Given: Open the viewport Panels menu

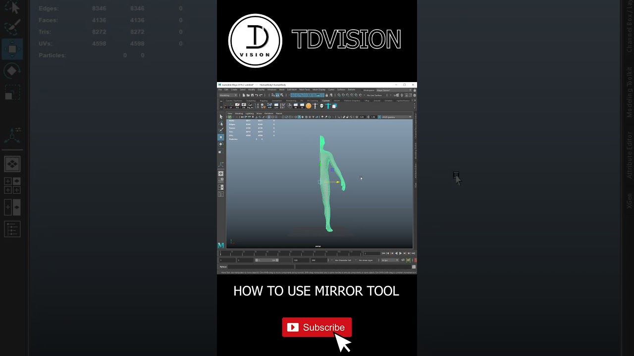Looking at the screenshot, I should click(x=279, y=113).
